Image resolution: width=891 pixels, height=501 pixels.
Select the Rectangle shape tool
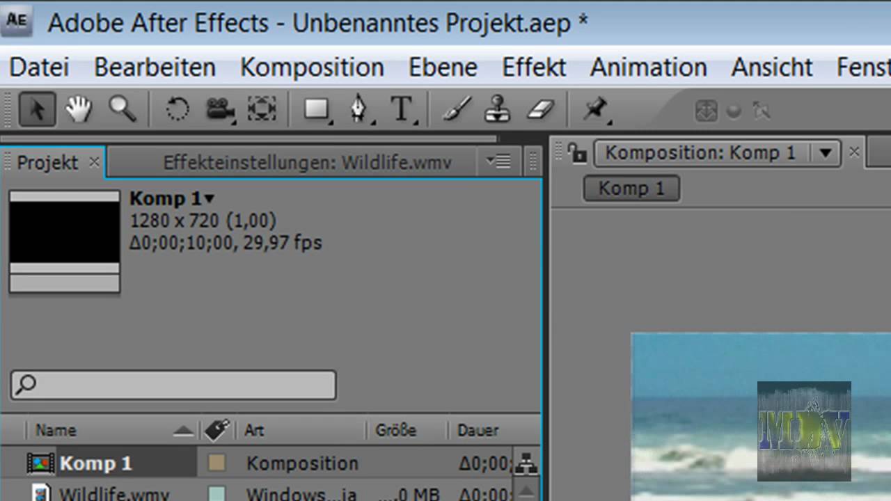317,110
